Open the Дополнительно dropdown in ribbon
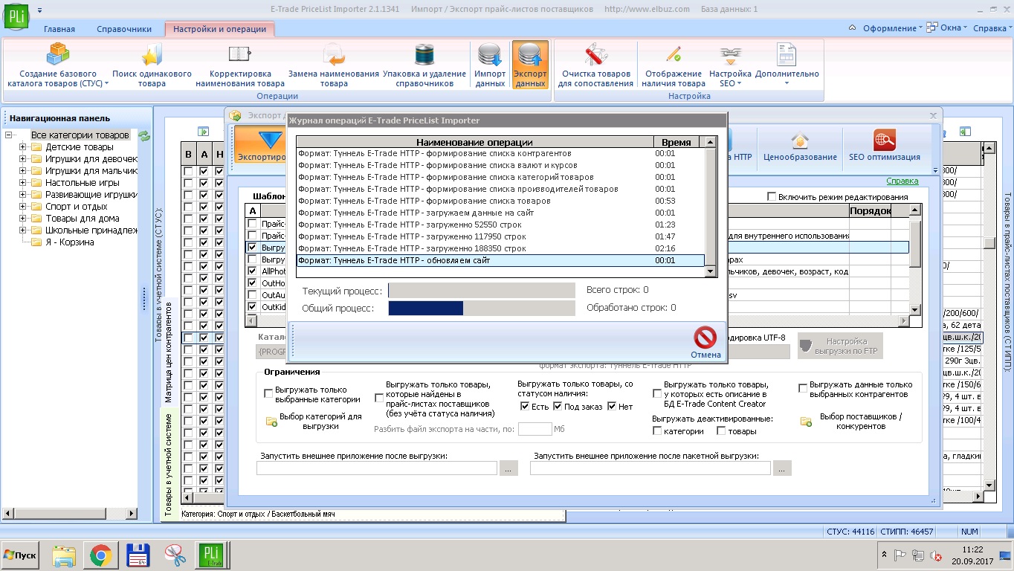 (x=787, y=65)
